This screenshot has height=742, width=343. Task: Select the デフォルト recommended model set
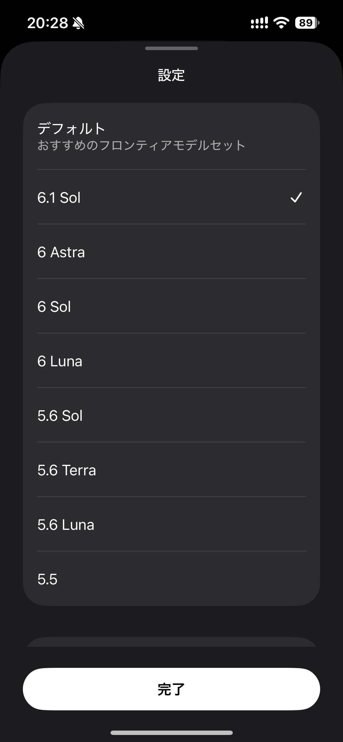171,137
